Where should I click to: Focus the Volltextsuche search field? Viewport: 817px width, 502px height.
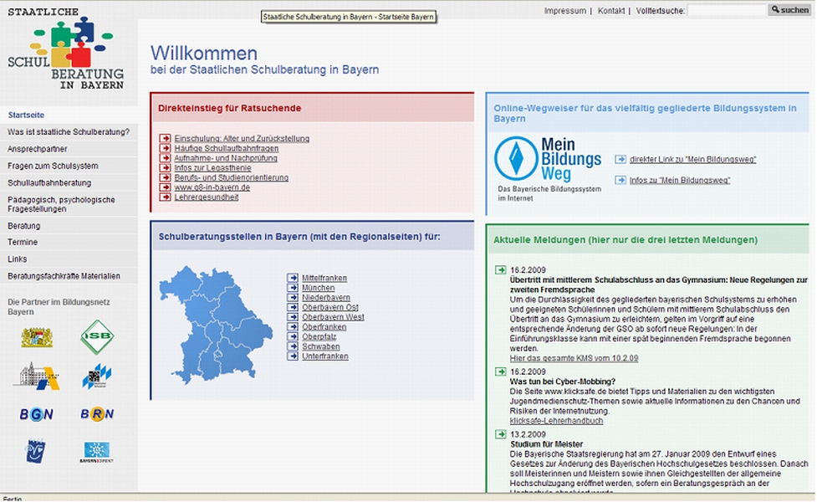coord(727,10)
